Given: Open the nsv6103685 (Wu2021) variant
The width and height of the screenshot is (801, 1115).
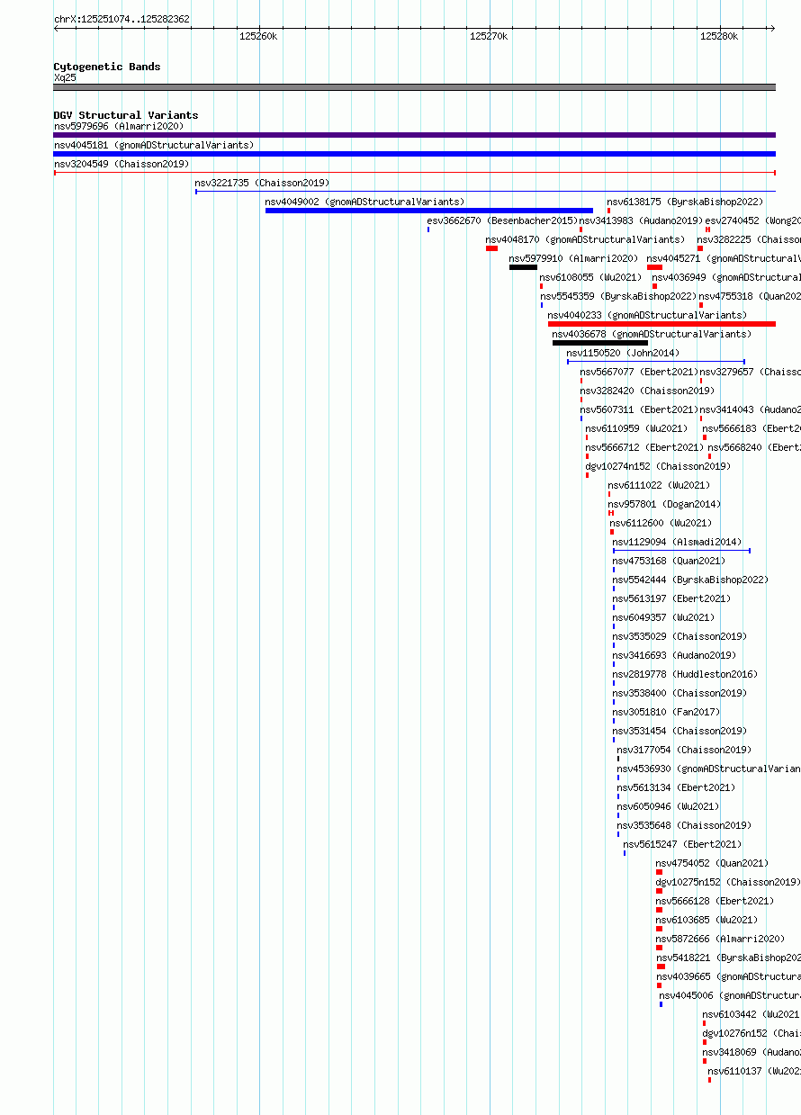Looking at the screenshot, I should (707, 920).
